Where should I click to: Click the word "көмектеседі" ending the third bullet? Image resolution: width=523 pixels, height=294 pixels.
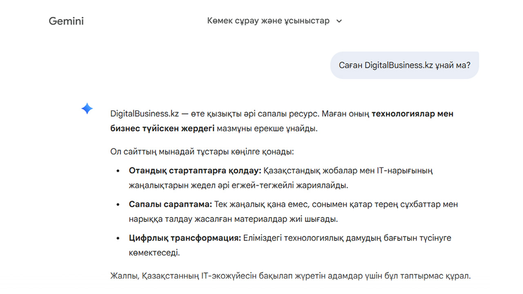[x=154, y=253]
